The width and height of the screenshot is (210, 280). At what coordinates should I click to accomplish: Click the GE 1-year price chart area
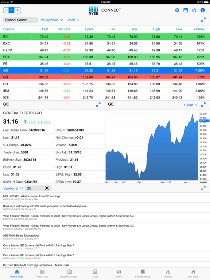click(x=152, y=147)
